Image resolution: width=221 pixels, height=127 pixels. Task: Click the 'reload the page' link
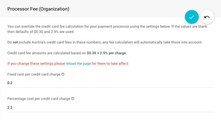78,63
